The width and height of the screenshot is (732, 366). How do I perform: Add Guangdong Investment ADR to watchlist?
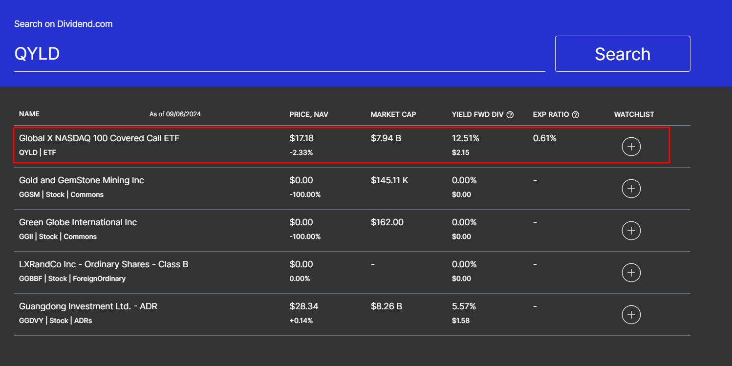pos(631,315)
